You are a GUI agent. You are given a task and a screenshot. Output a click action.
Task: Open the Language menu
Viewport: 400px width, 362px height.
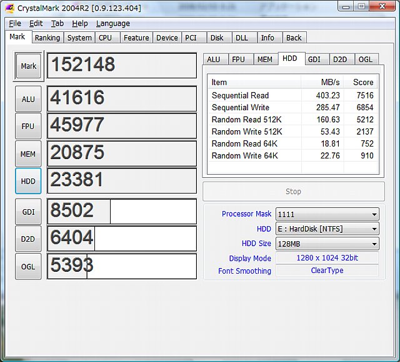[113, 24]
